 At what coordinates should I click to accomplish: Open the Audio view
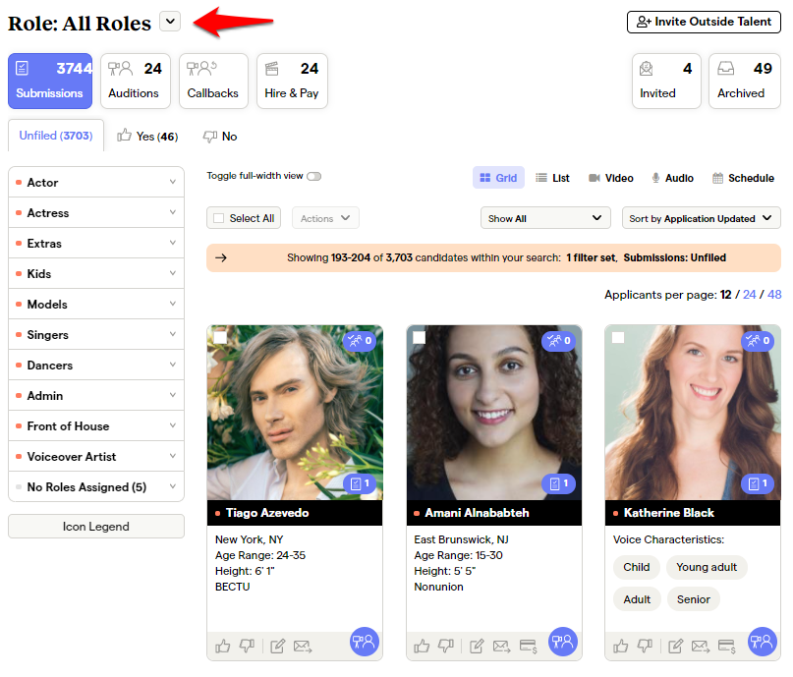click(672, 178)
